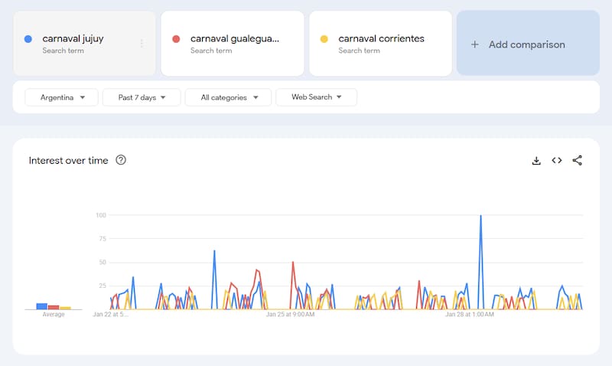Screen dimensions: 612x366
Task: Click the red dot for carnaval gualeguaychú
Action: coord(176,39)
